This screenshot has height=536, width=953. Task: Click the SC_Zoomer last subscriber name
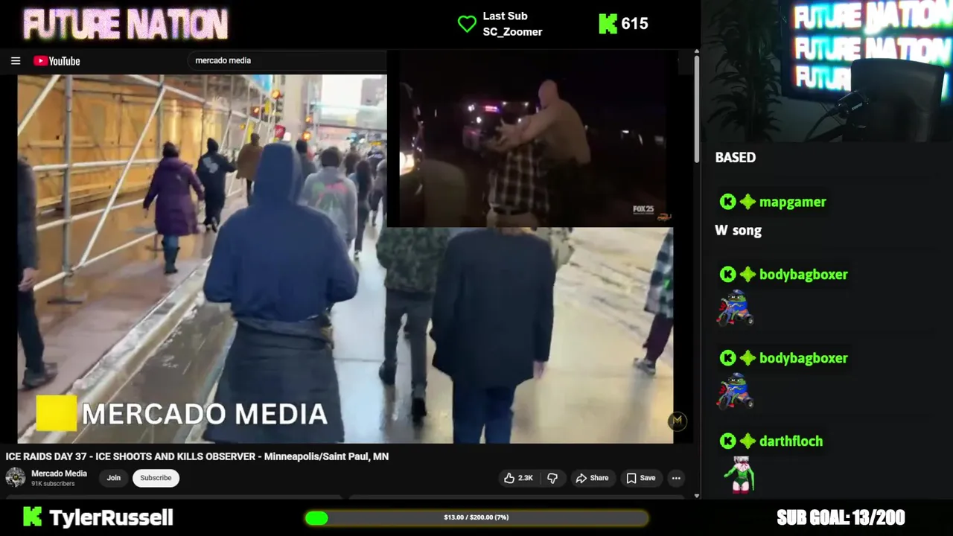click(x=512, y=32)
